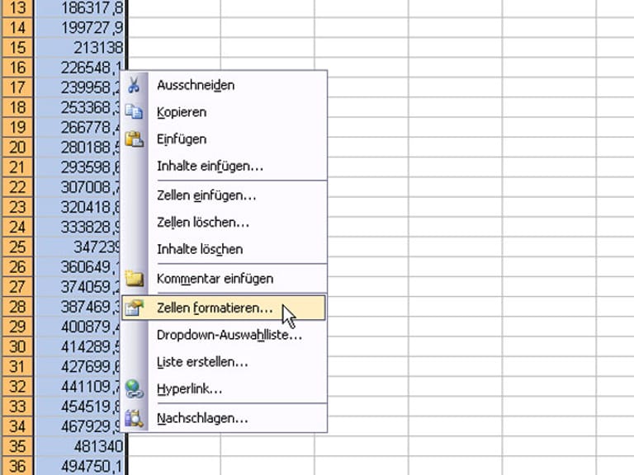Click the format cells icon in menu
Viewport: 634px width, 475px height.
pyautogui.click(x=135, y=308)
